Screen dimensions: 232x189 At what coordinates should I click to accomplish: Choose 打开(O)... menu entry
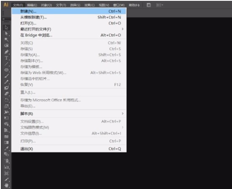pos(69,23)
